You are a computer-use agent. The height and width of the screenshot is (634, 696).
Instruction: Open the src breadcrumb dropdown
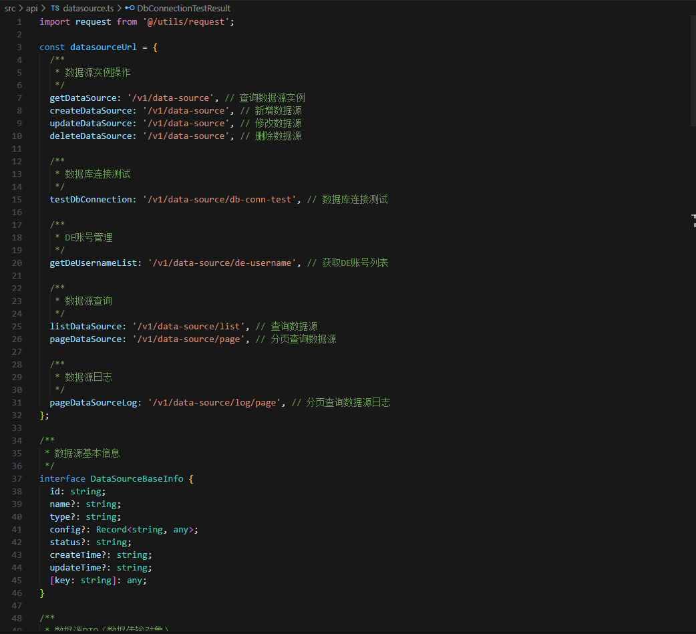coord(10,9)
